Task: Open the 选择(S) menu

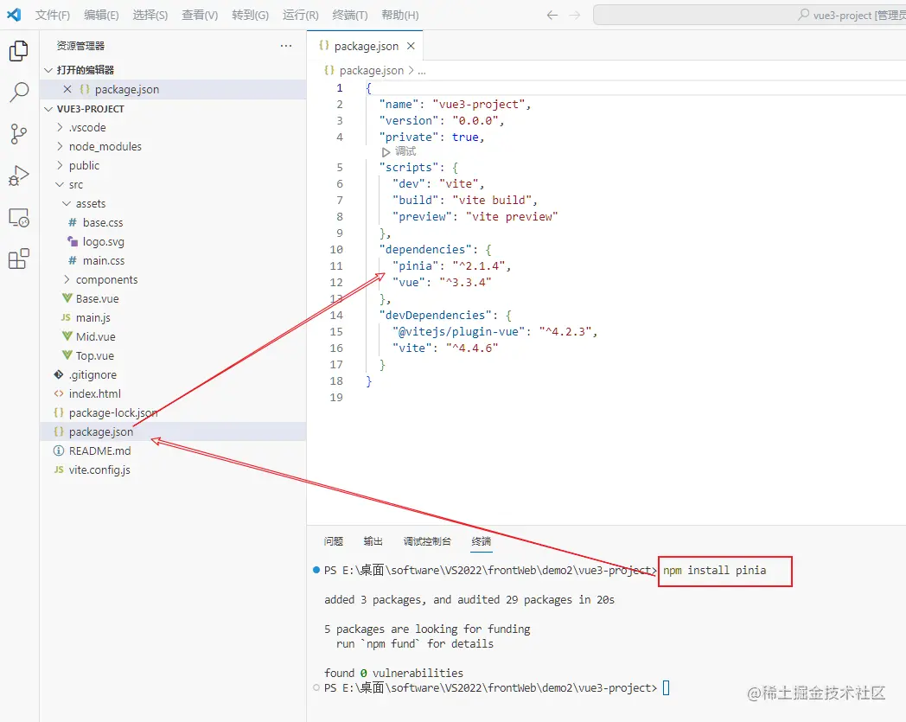Action: pos(150,15)
